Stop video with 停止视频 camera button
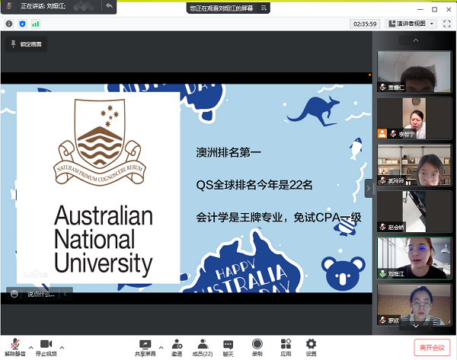Screen dimensions: 457x360 click(x=46, y=346)
